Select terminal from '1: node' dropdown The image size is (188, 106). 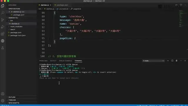(153, 61)
